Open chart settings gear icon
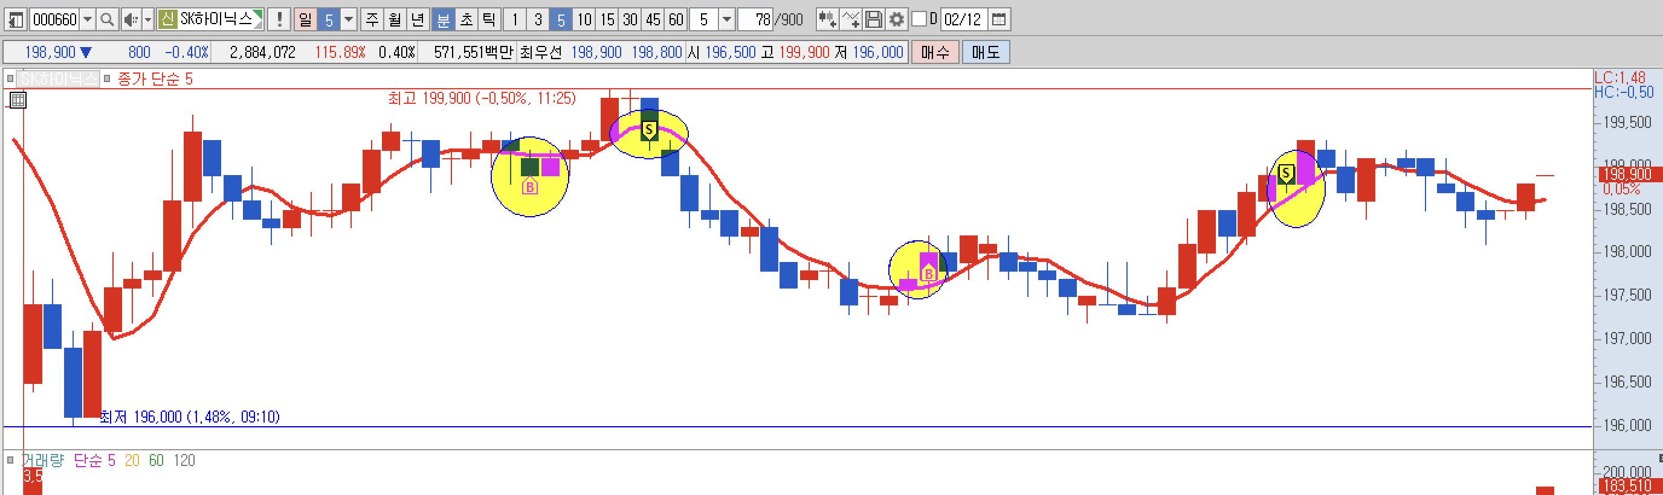Screen dimensions: 1663x495 point(896,19)
